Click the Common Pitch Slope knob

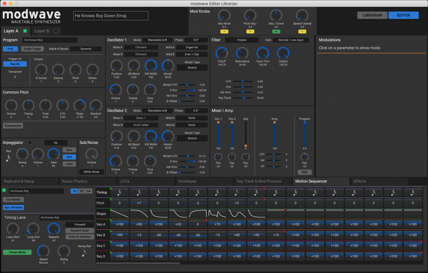[x=80, y=106]
